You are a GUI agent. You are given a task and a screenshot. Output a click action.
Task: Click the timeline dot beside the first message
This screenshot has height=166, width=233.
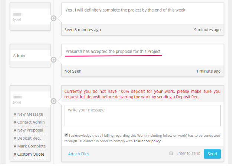tap(54, 18)
